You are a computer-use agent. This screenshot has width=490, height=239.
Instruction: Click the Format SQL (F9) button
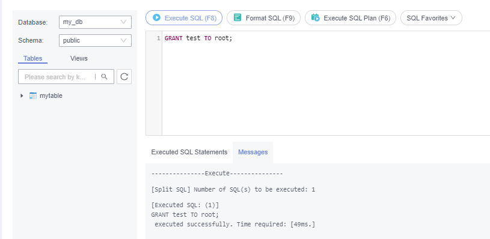[263, 18]
